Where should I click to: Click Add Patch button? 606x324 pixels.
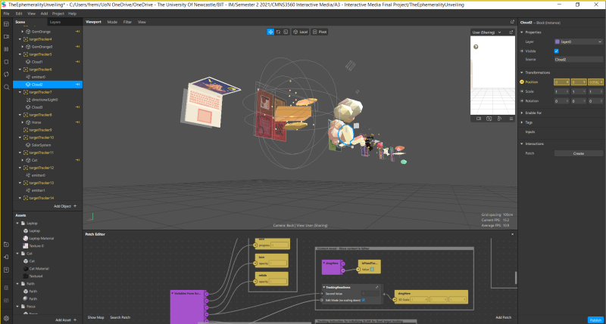503,317
